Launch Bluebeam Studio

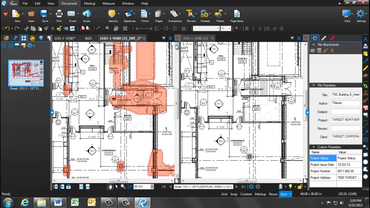pos(86,14)
